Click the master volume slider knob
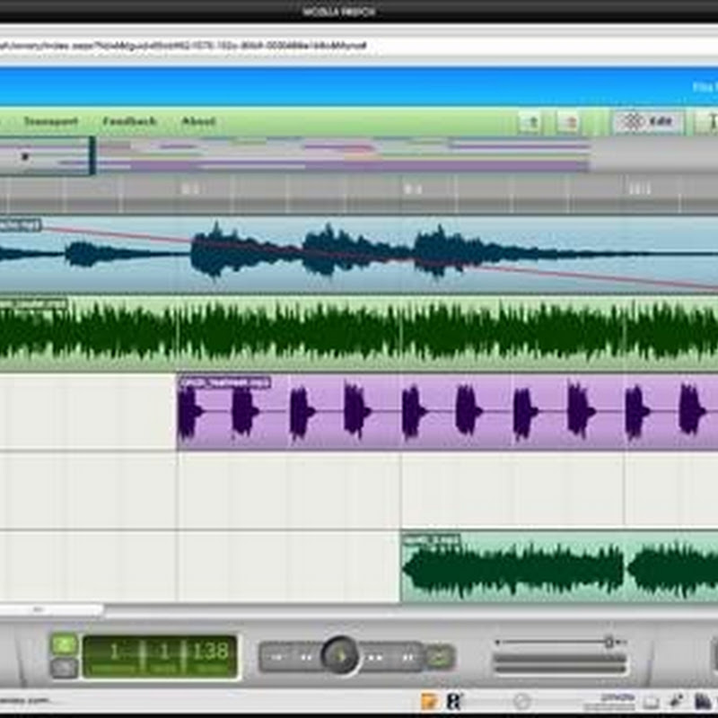The width and height of the screenshot is (718, 718). pyautogui.click(x=609, y=642)
